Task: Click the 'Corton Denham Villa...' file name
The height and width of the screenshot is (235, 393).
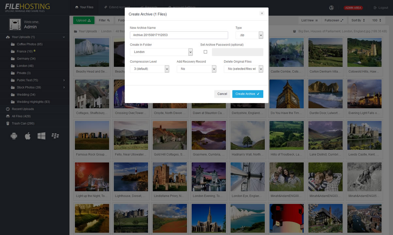Action: click(x=325, y=71)
